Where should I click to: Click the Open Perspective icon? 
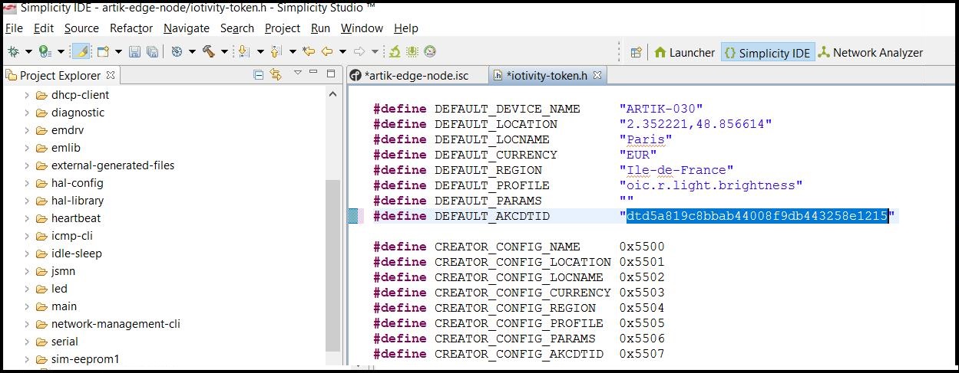[636, 52]
